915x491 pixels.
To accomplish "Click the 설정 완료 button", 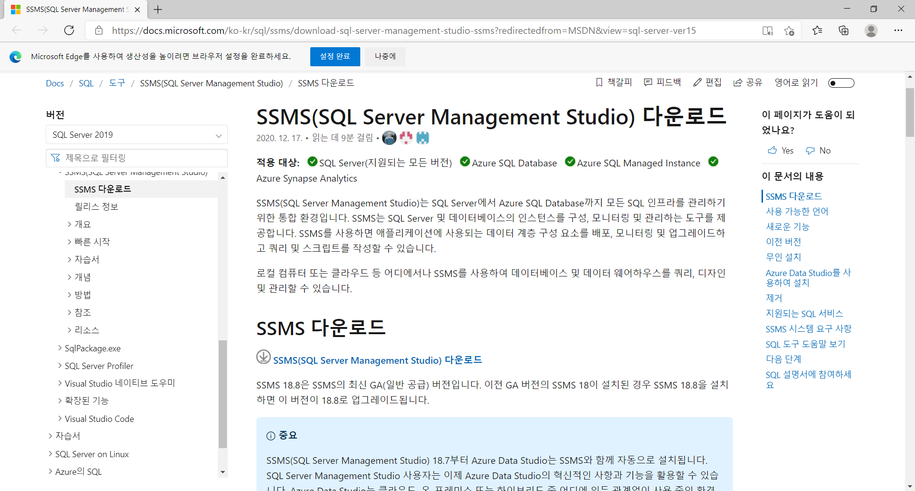I will click(x=335, y=56).
